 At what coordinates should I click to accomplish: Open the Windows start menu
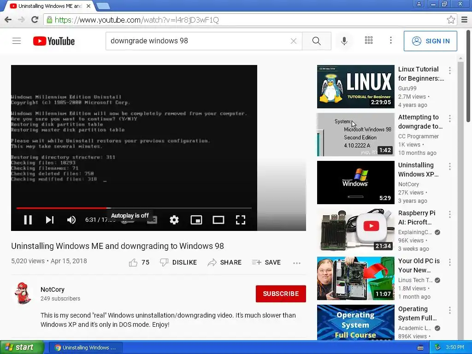(22, 348)
